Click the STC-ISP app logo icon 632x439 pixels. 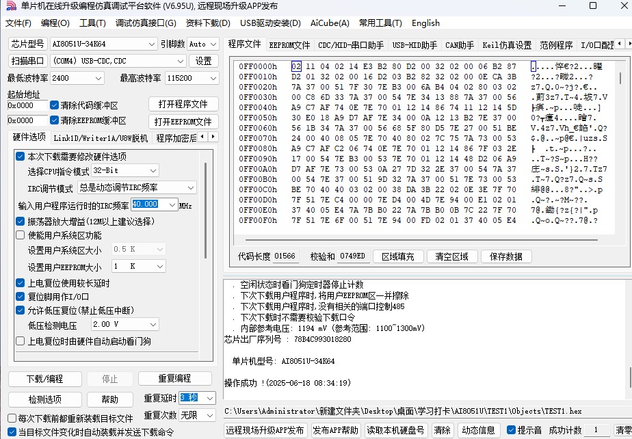click(x=11, y=6)
